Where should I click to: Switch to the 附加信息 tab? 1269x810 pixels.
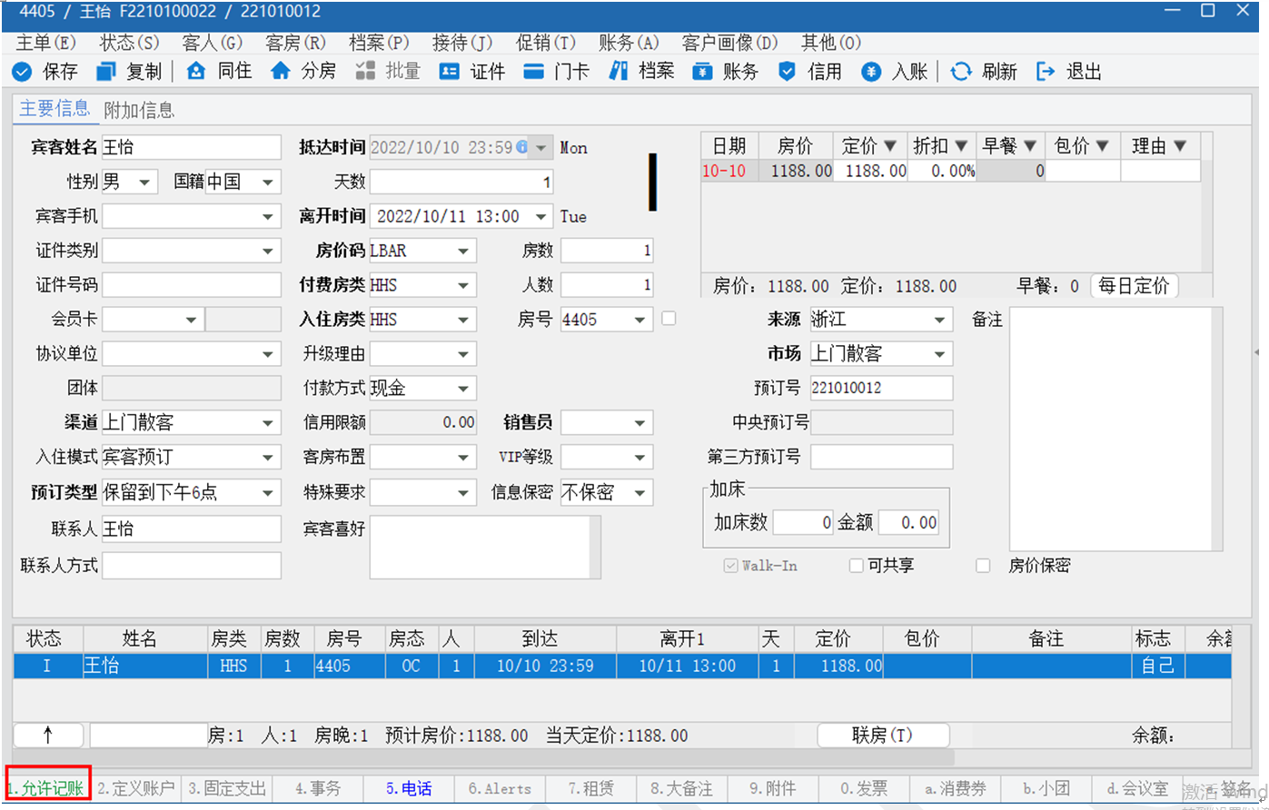[139, 110]
